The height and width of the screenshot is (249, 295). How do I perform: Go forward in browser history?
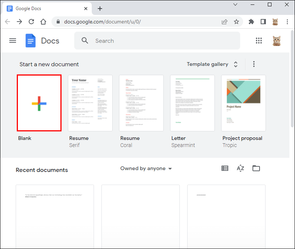point(19,22)
